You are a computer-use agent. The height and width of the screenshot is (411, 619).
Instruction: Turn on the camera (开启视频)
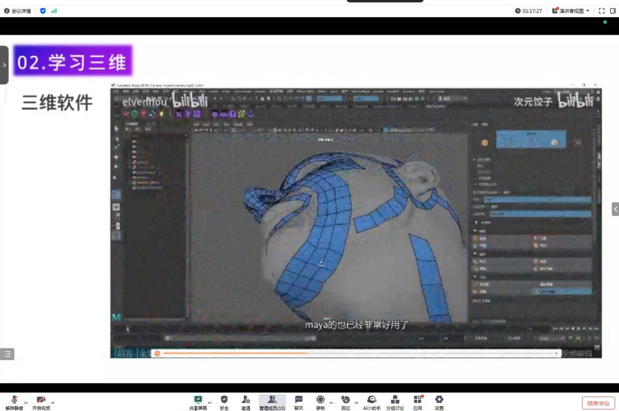[41, 402]
